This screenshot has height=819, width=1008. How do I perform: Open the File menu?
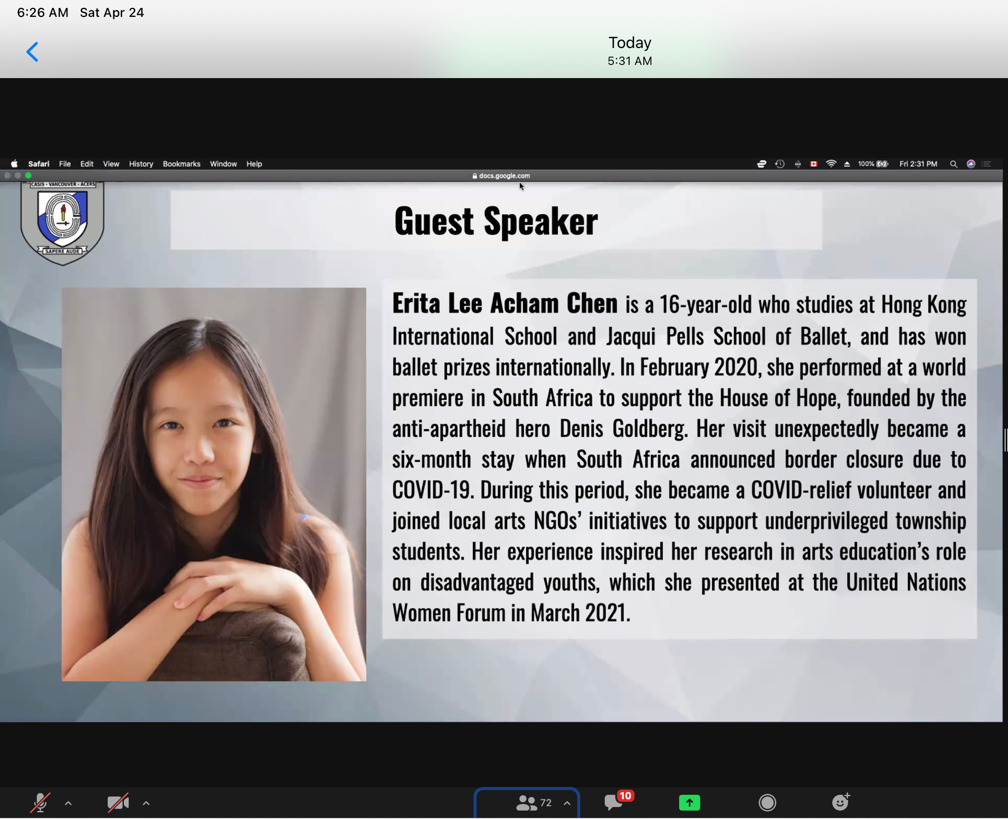[65, 164]
